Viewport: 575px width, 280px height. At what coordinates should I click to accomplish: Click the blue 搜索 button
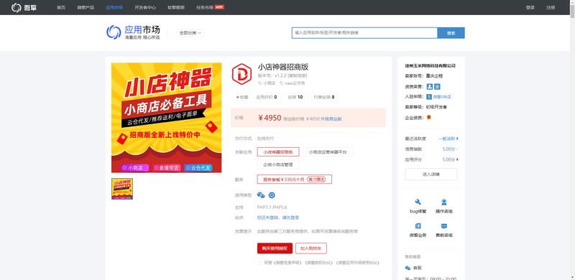pos(451,32)
